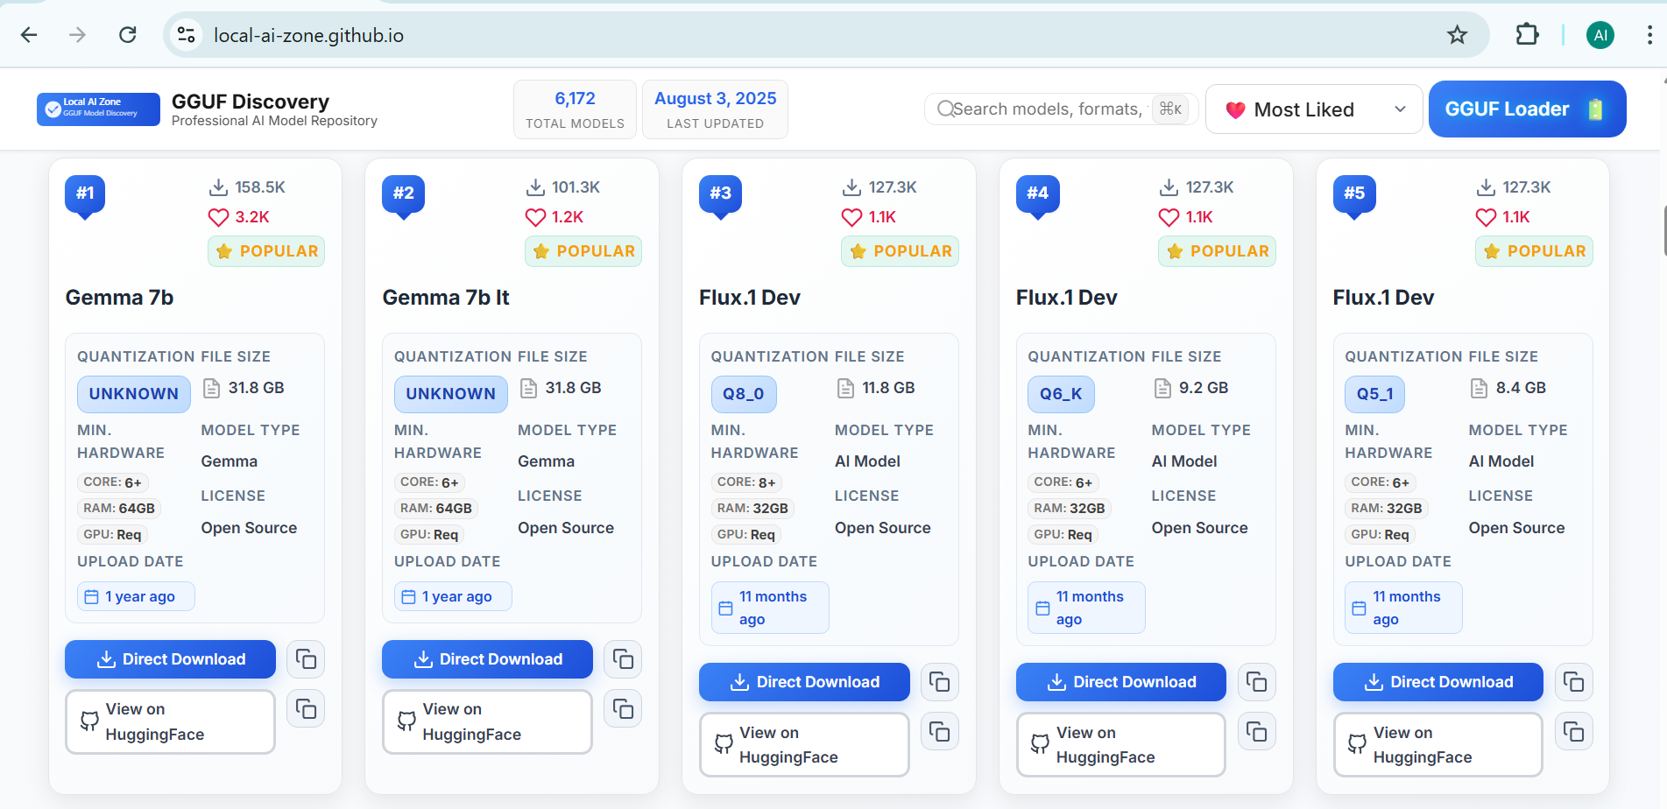View the #4 Flux.1 Dev on HuggingFace
The width and height of the screenshot is (1667, 809).
[1121, 744]
